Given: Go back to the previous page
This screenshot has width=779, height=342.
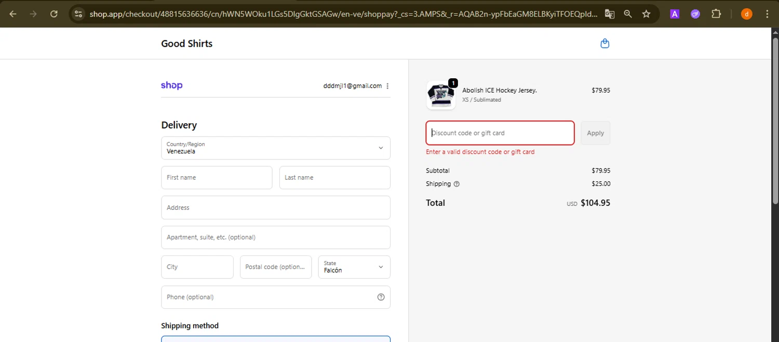Looking at the screenshot, I should [13, 14].
